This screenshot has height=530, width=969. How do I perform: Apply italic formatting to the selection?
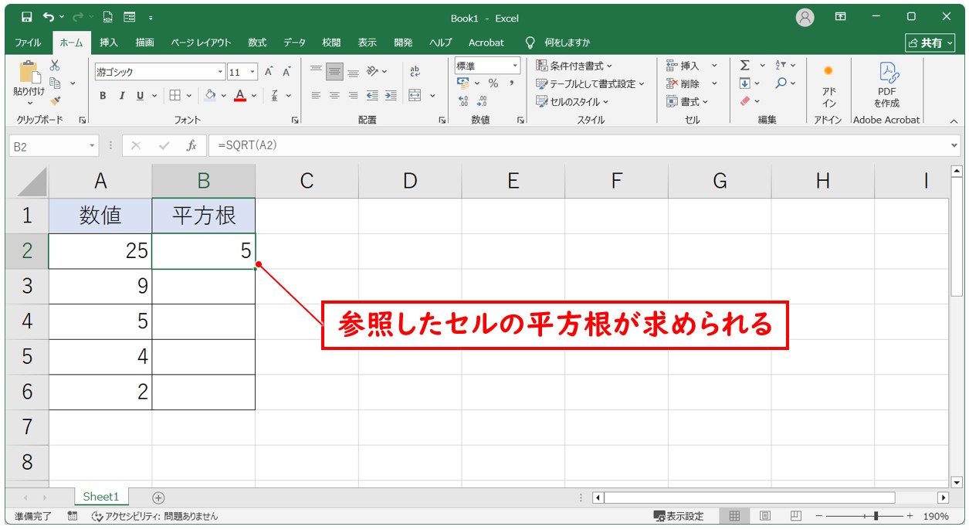[x=121, y=96]
